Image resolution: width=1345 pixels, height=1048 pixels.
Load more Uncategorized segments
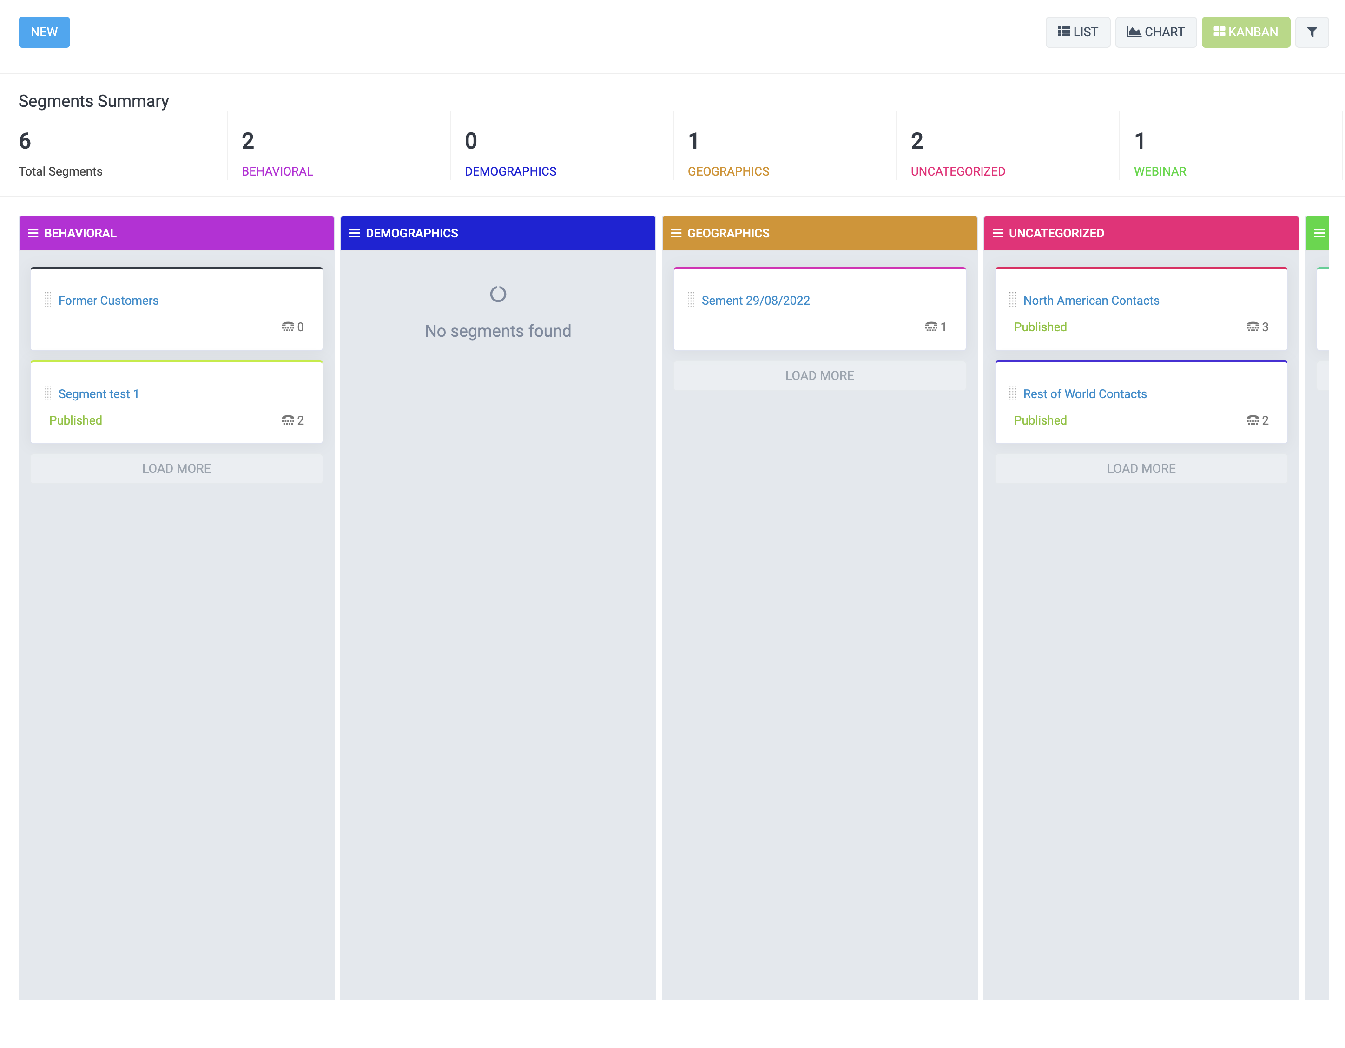[x=1141, y=468]
